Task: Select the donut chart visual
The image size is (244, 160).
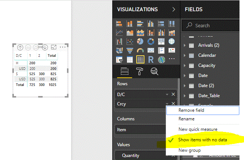Action: click(x=151, y=41)
